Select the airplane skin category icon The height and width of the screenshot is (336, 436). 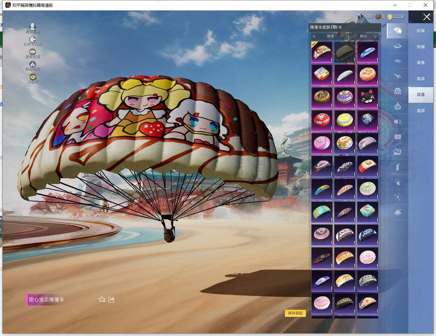(x=397, y=76)
